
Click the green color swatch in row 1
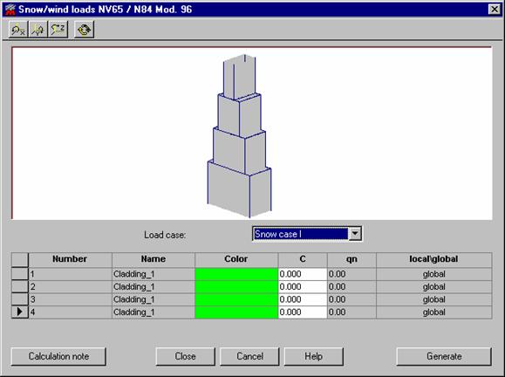click(236, 274)
